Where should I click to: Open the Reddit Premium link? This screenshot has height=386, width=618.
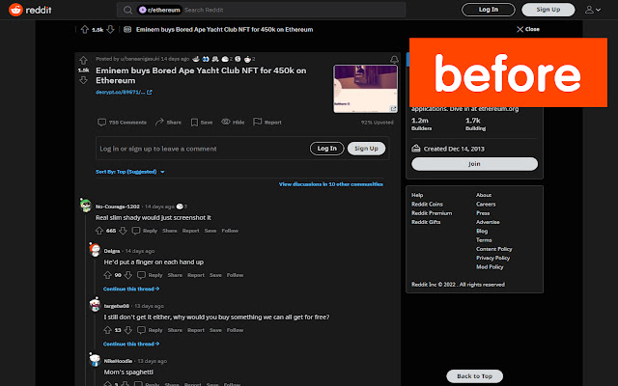pos(432,213)
